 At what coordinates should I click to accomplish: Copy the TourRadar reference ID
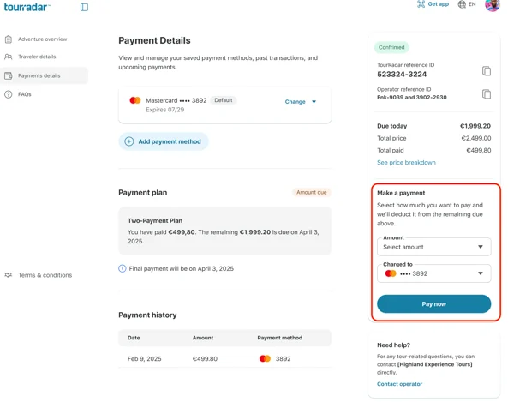click(x=487, y=71)
